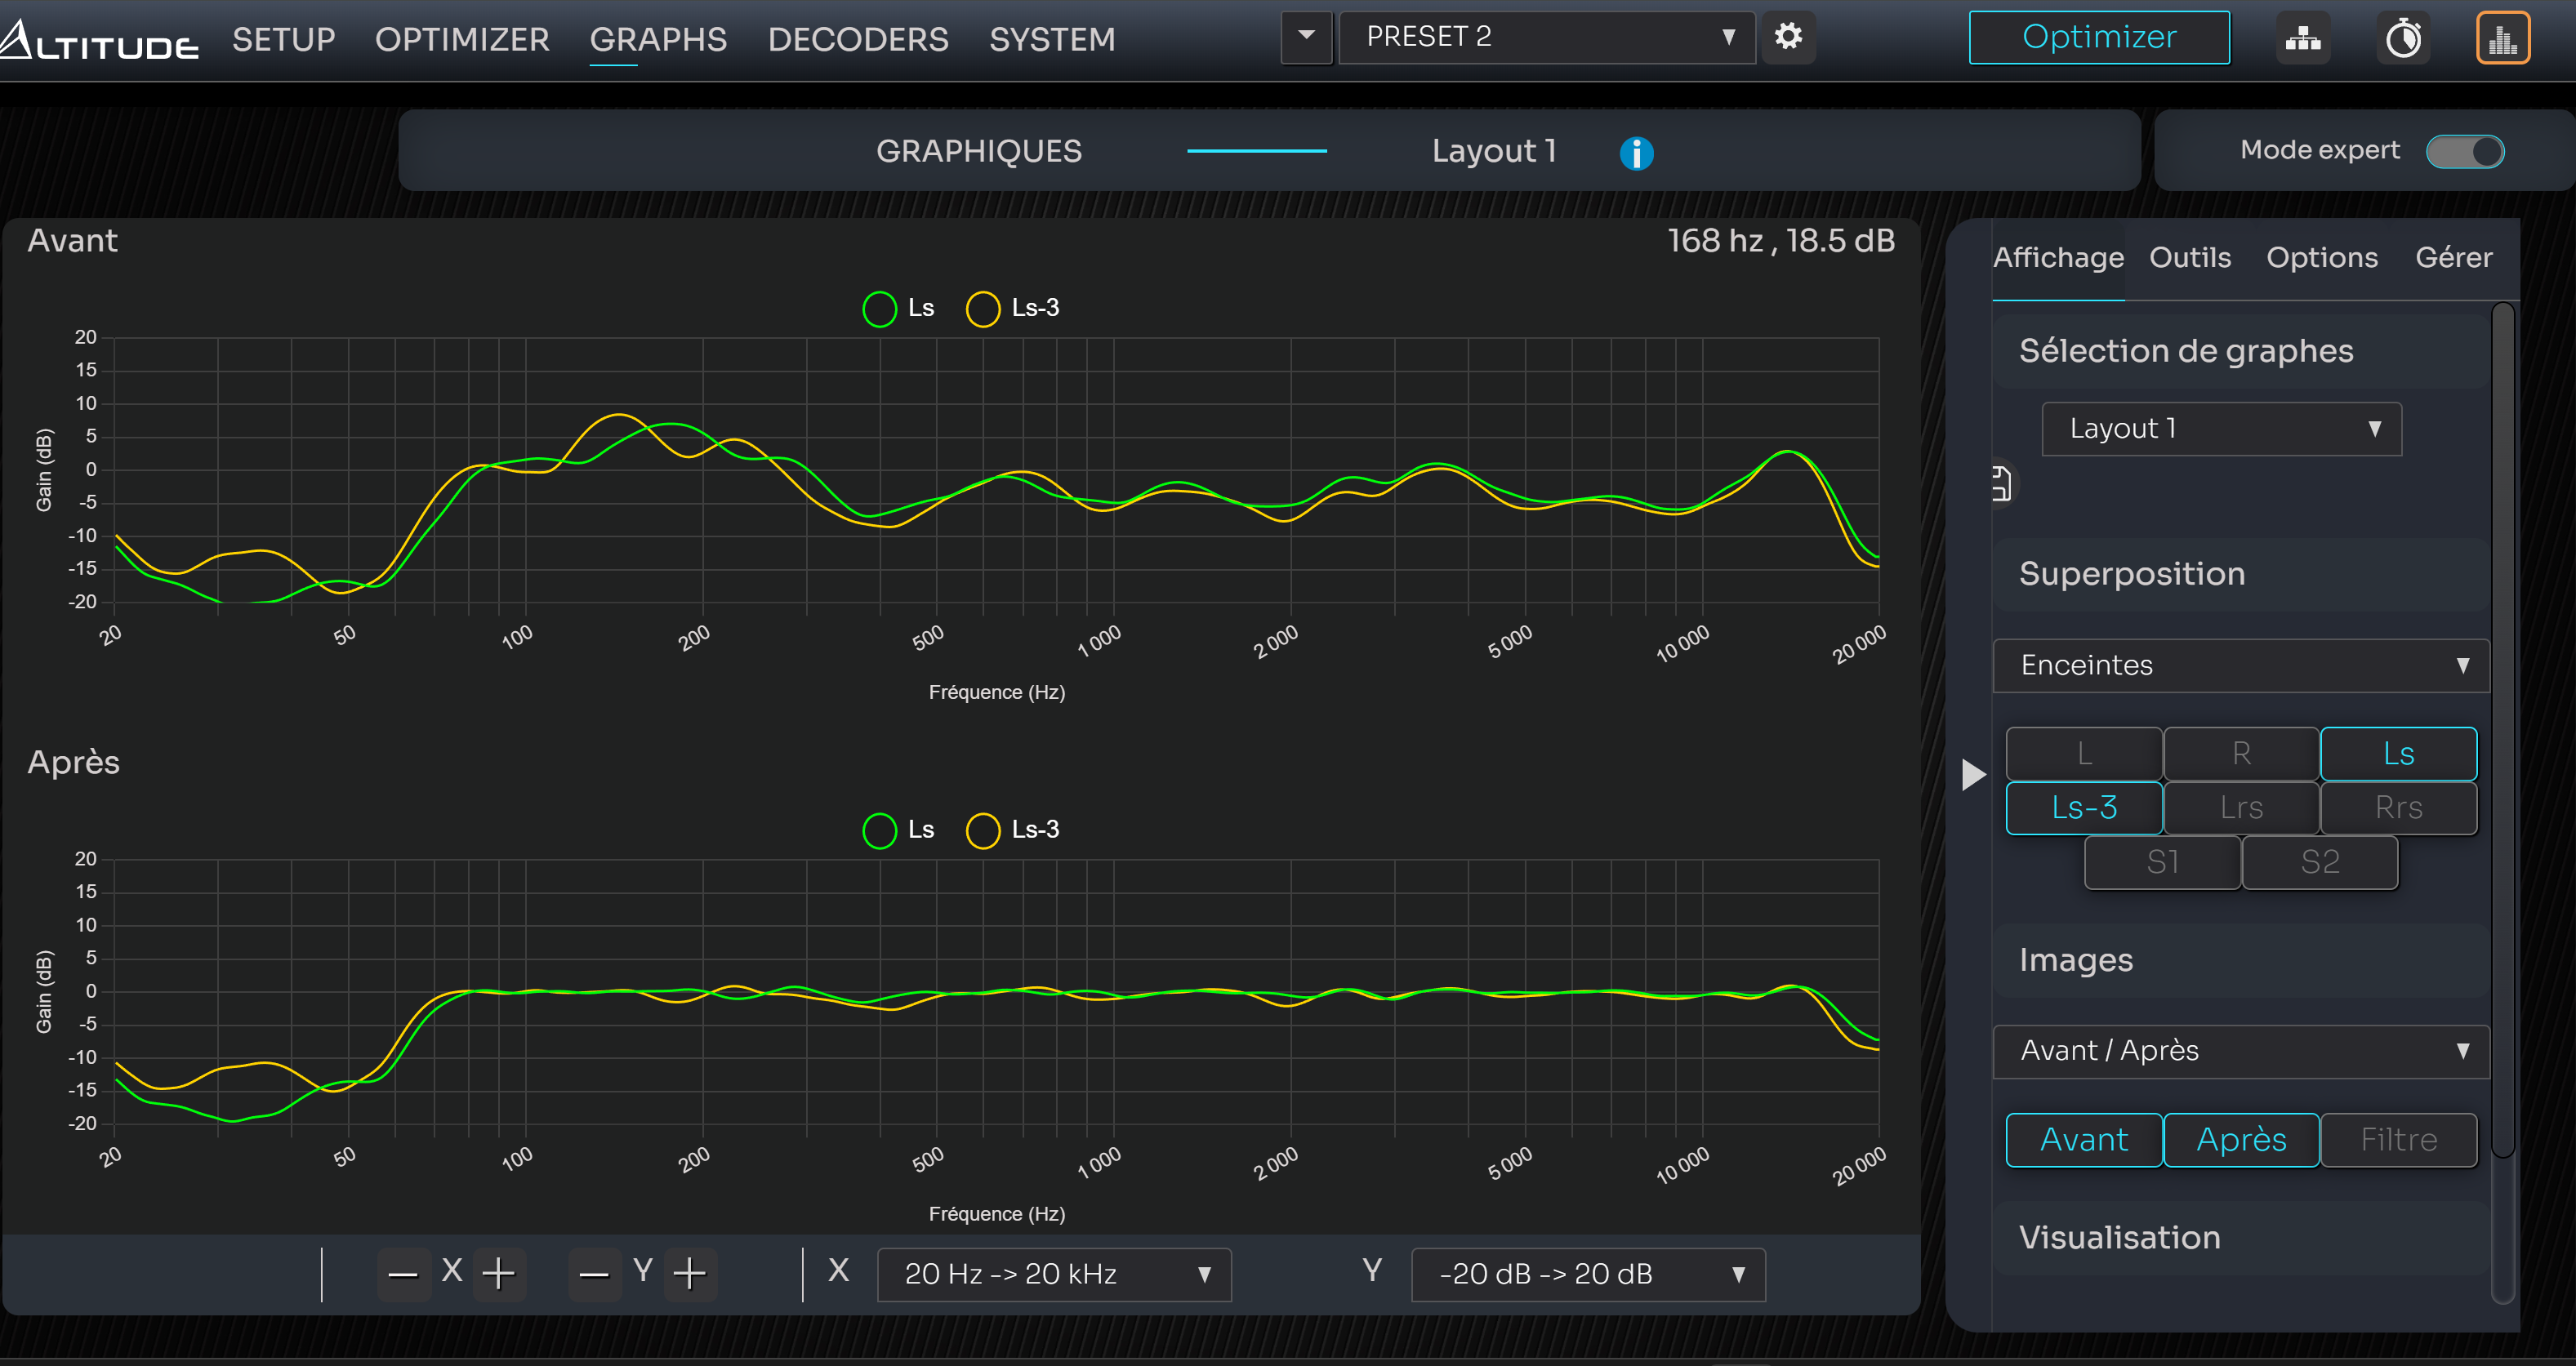This screenshot has width=2576, height=1366.
Task: Click the stopwatch timer icon
Action: click(2403, 38)
